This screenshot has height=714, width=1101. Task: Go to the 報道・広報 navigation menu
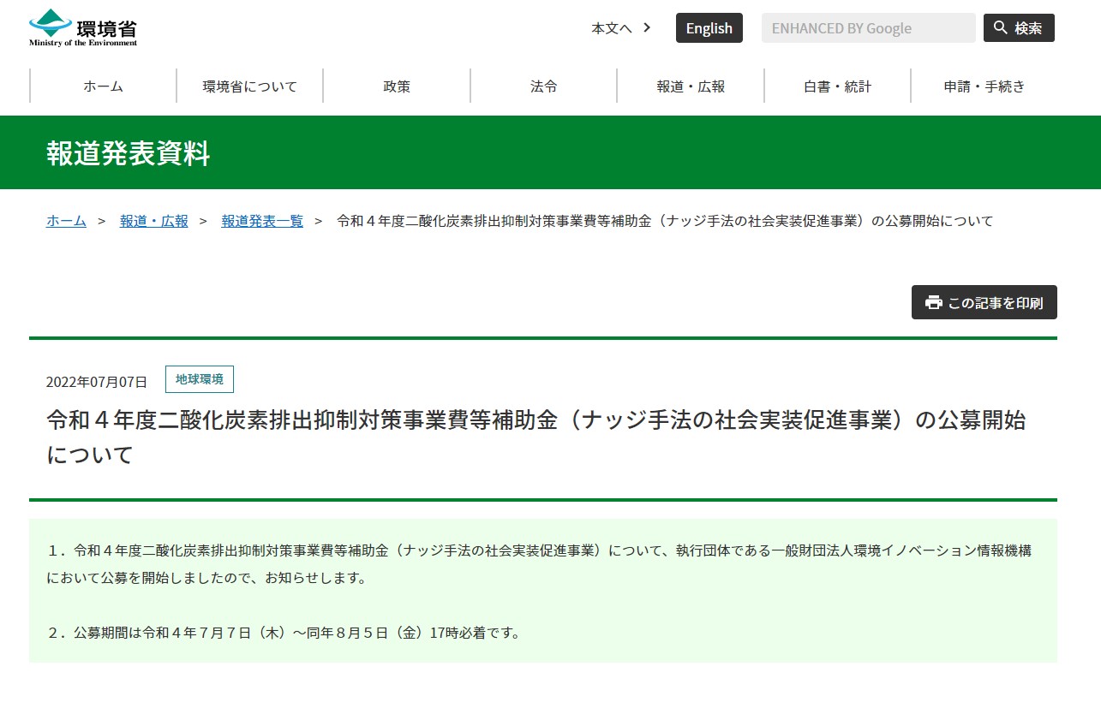pos(691,86)
